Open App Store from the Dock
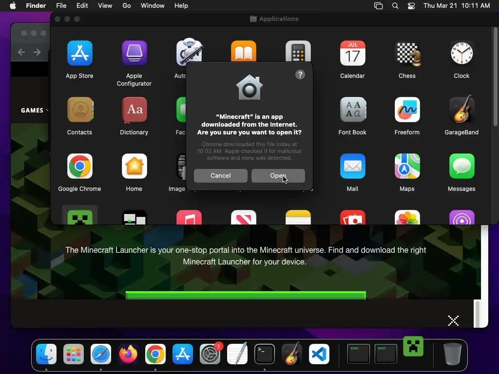This screenshot has width=499, height=374. click(x=183, y=354)
